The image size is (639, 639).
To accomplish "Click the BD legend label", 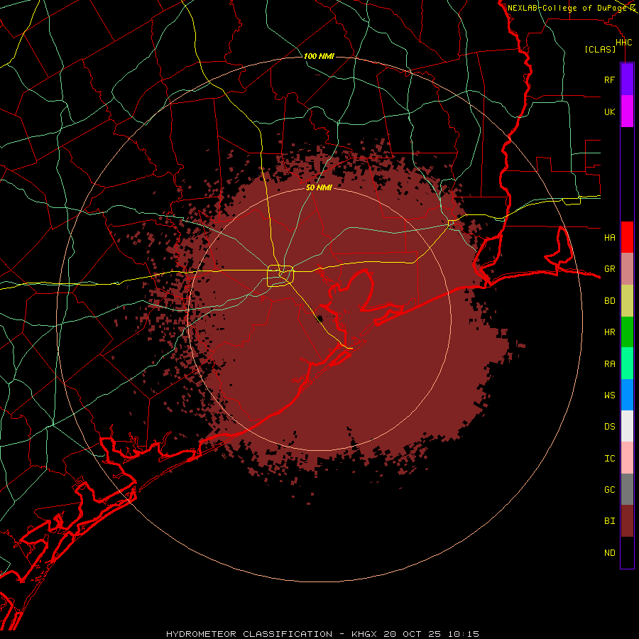I will [x=609, y=301].
